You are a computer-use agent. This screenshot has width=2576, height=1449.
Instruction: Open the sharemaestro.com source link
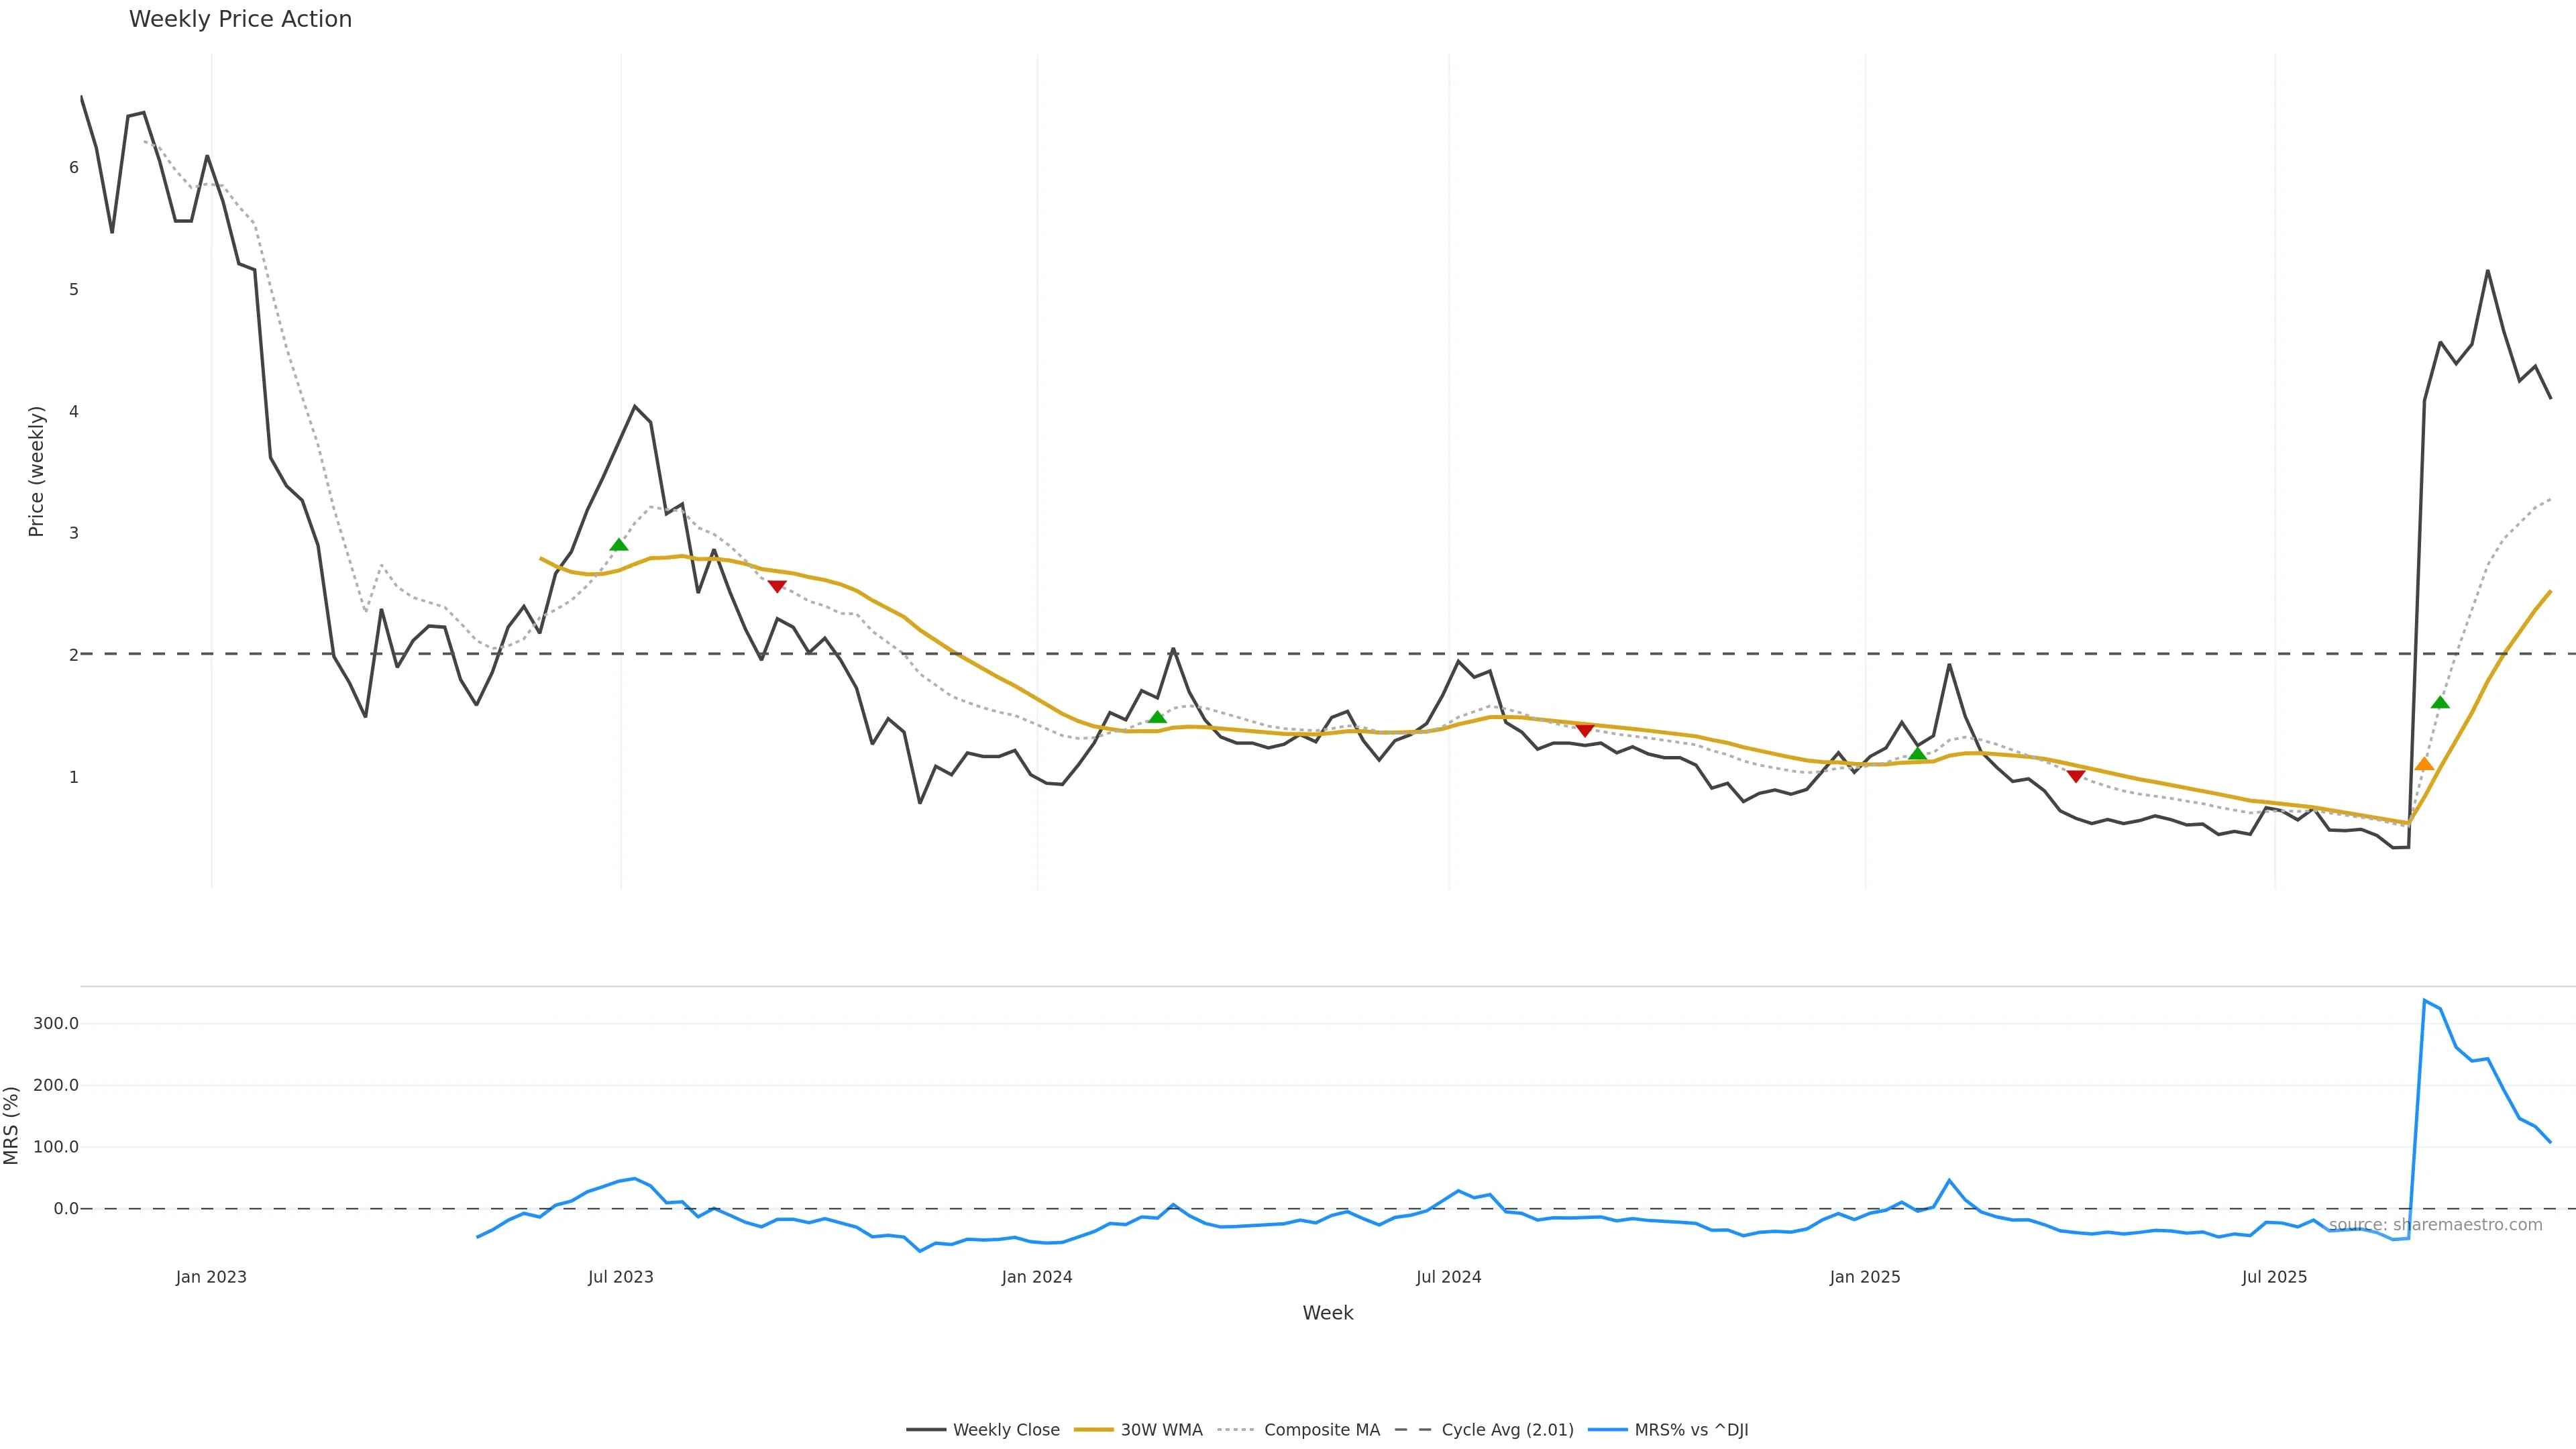[2435, 1225]
